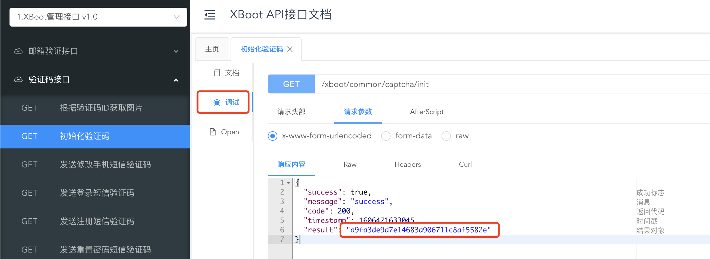Click the GET method button
The height and width of the screenshot is (259, 710).
[x=291, y=84]
